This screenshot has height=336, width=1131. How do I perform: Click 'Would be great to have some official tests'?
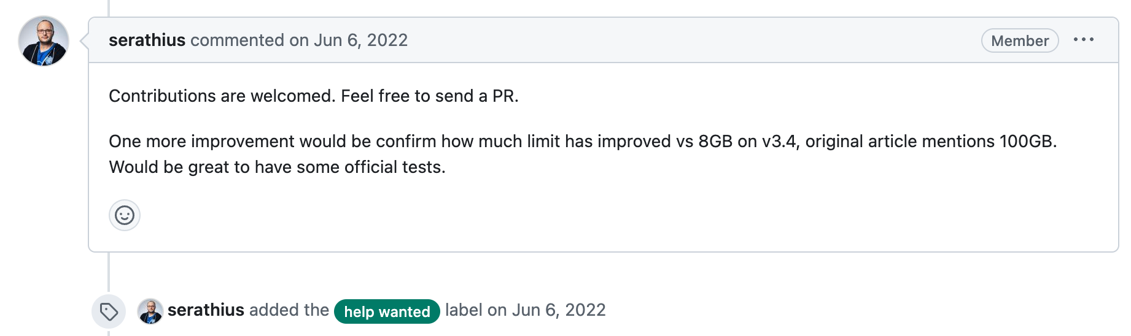[277, 167]
